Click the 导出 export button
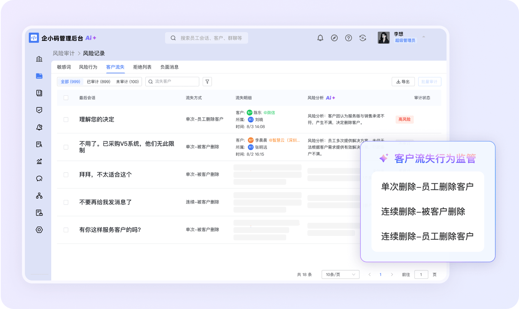 pyautogui.click(x=403, y=82)
